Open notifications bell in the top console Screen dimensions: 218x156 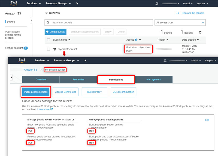click(157, 4)
